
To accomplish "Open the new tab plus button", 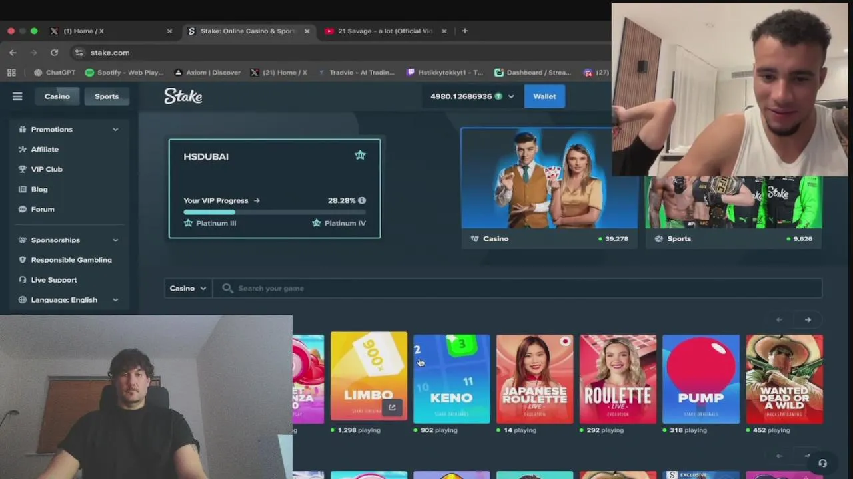I will 465,31.
